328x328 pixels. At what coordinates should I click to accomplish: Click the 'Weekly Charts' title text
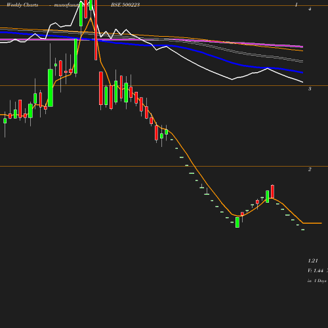[22, 5]
